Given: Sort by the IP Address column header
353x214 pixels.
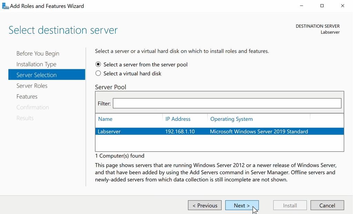Looking at the screenshot, I should pos(178,119).
